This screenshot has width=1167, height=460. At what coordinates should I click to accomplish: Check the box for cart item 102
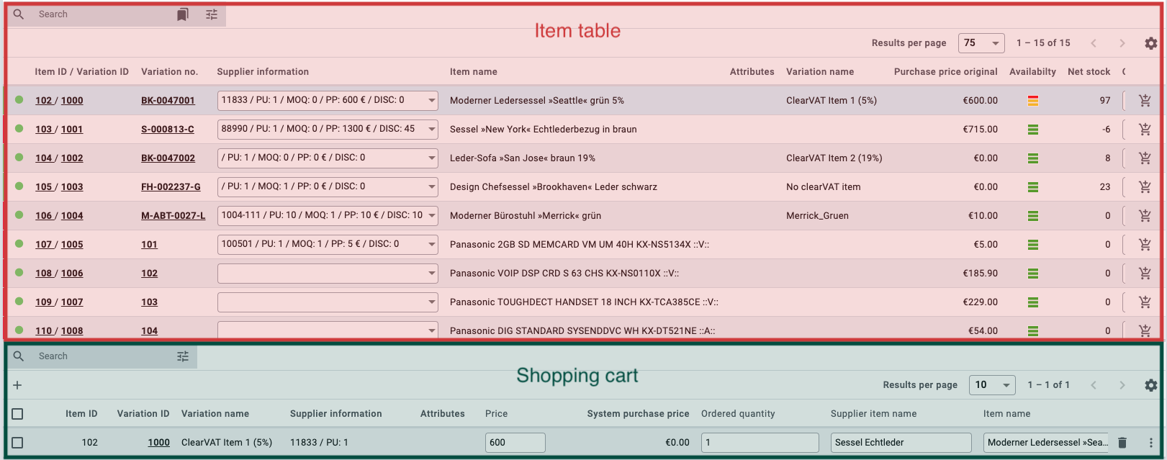(18, 443)
